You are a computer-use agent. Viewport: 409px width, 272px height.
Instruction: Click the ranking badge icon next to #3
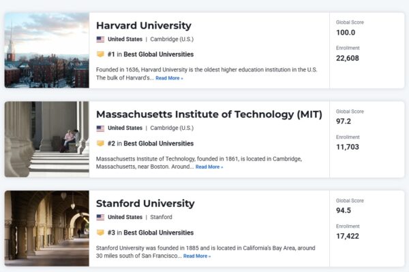100,233
